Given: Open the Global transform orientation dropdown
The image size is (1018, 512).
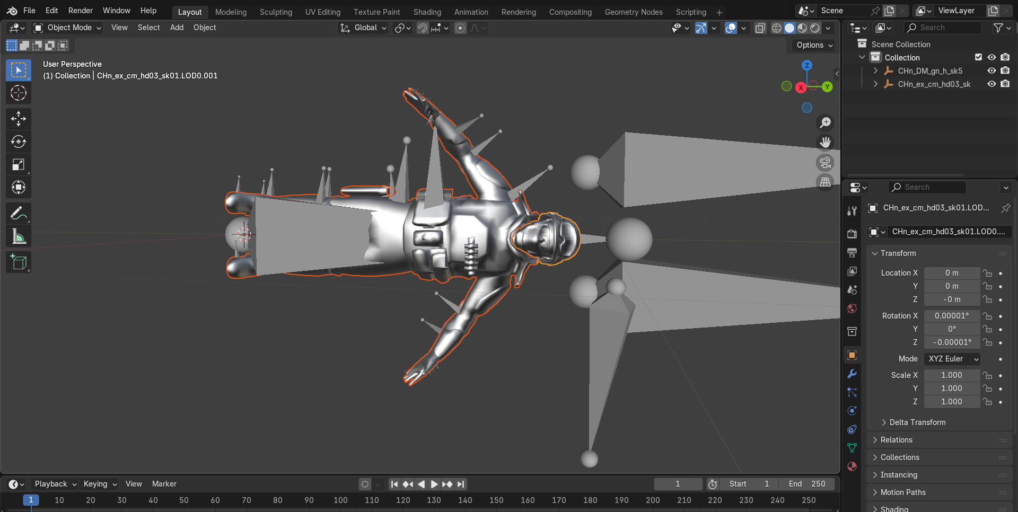Looking at the screenshot, I should [x=363, y=28].
